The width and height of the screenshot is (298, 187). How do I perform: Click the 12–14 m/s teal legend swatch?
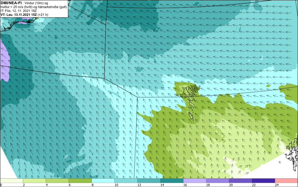[149, 181]
